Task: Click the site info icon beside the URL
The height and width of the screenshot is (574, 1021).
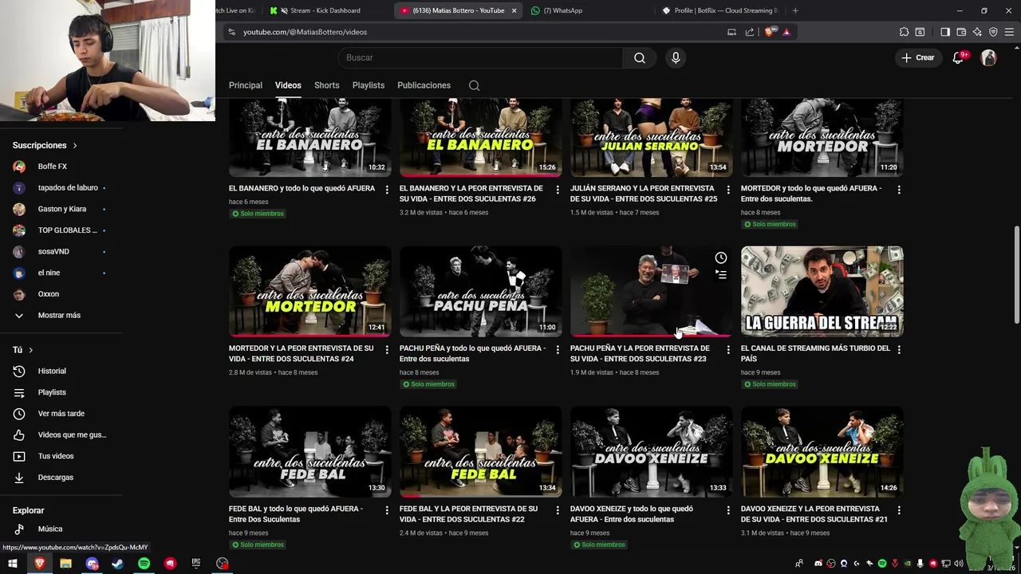Action: coord(231,32)
